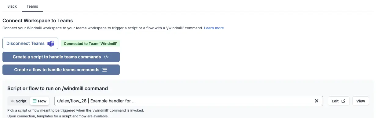Click the code icon beside Script toggle

(13, 101)
